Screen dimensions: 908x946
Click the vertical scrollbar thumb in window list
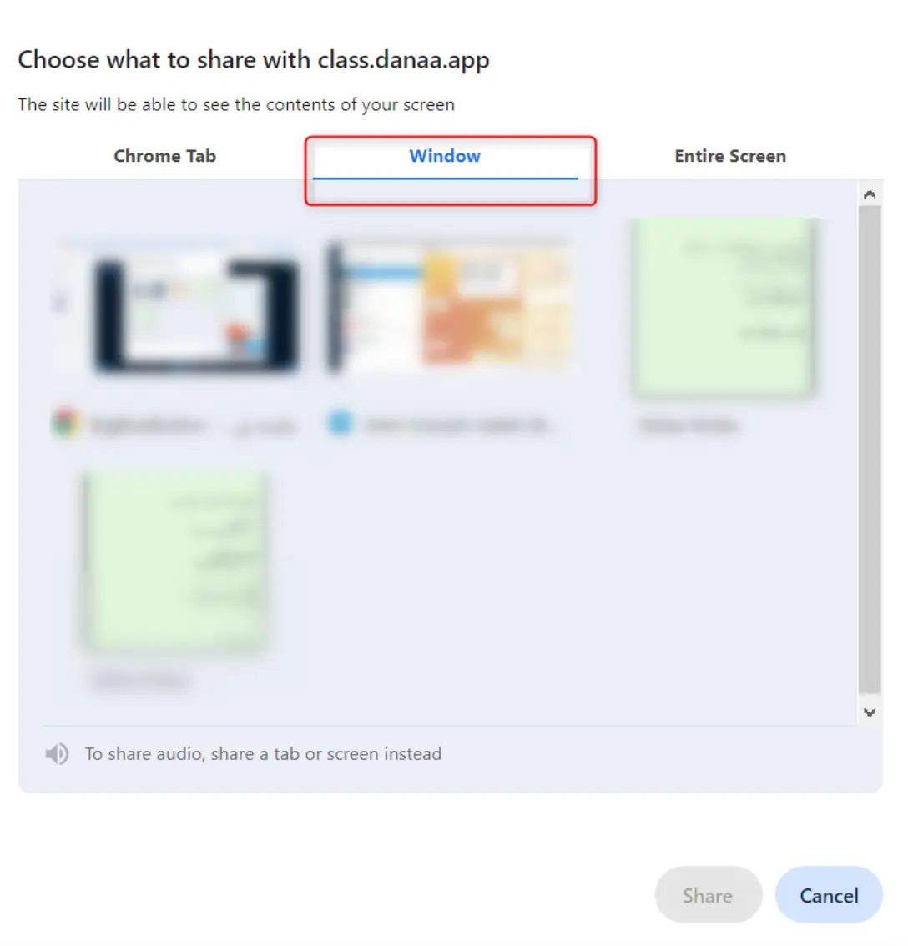tap(870, 450)
